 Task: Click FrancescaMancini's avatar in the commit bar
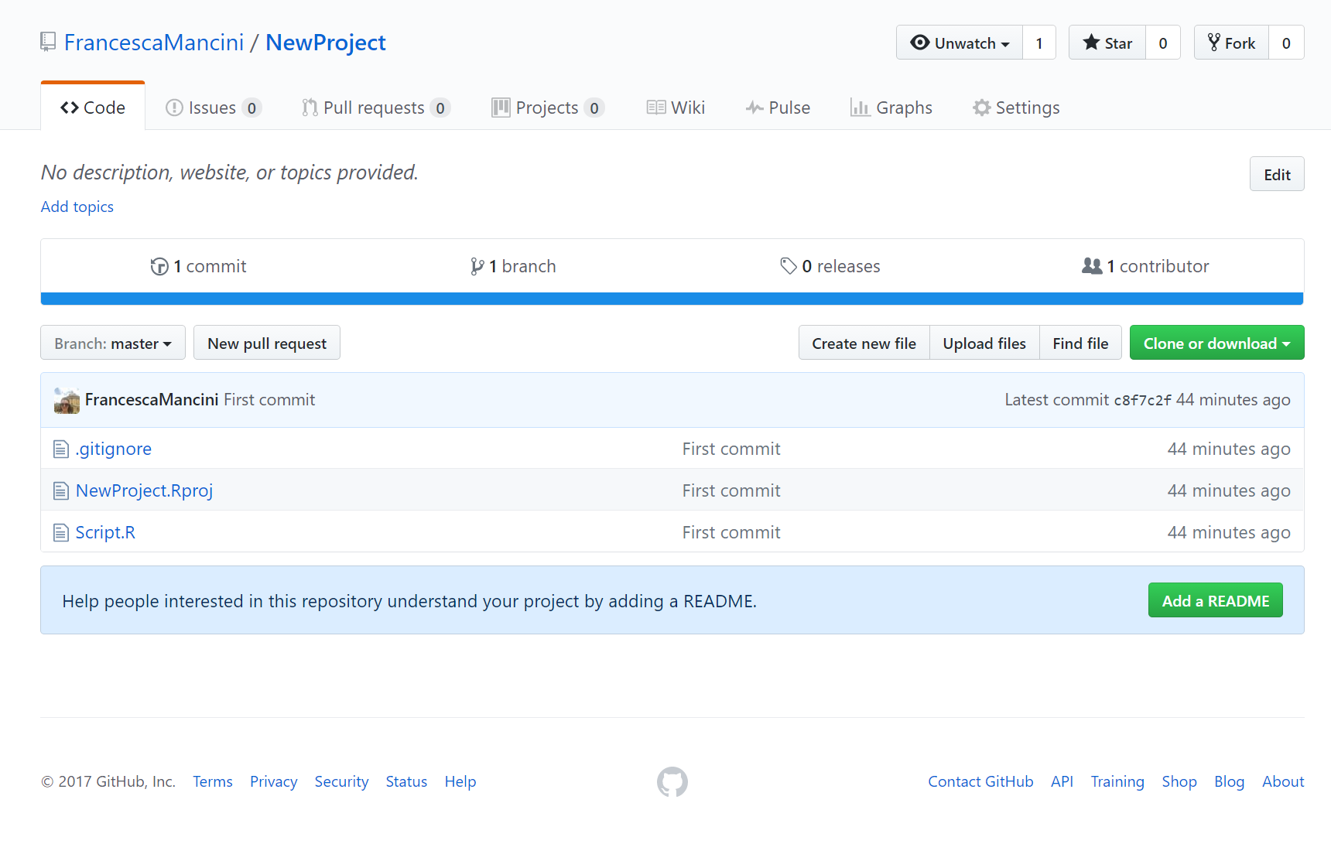(x=67, y=400)
